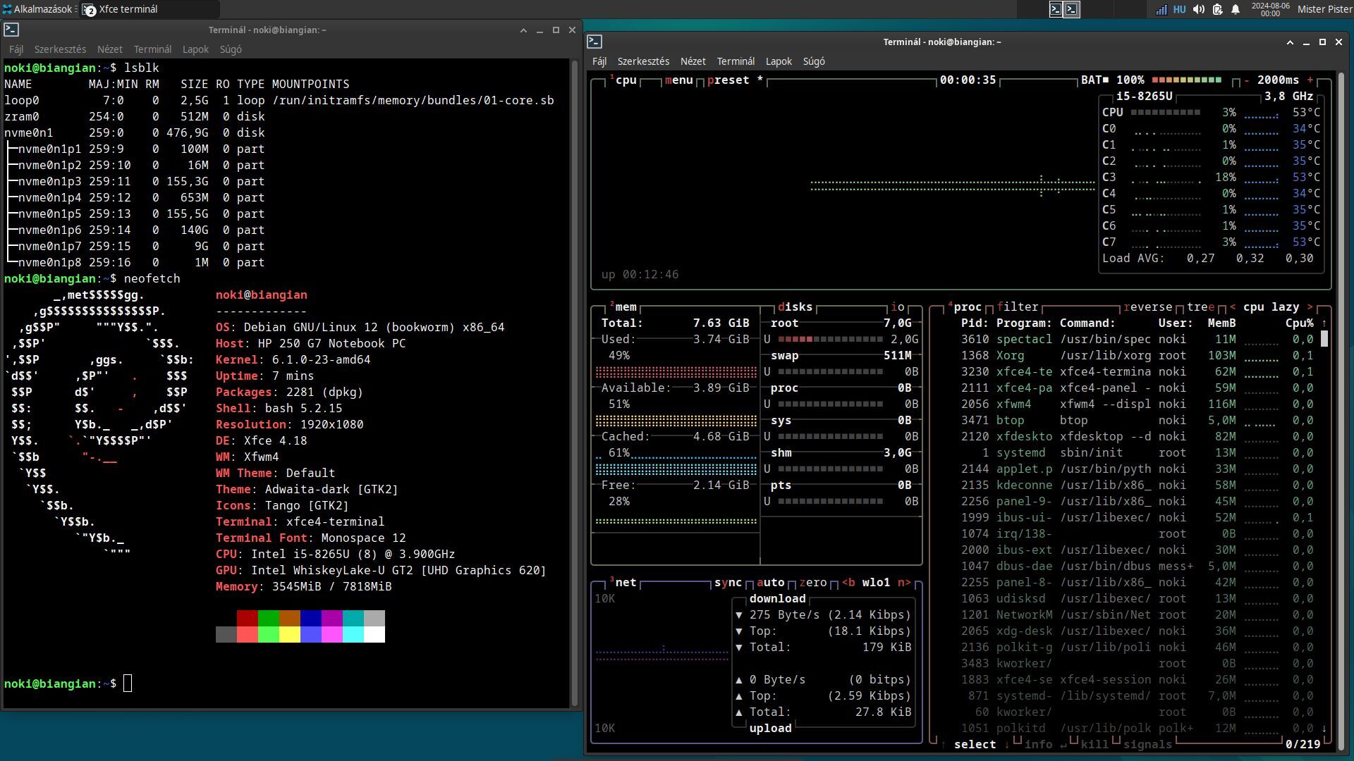
Task: Open Fájl menu in left terminal
Action: tap(16, 49)
